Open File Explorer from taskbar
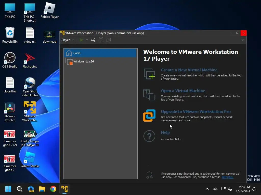Viewport: 261px width, 195px height. pos(42,189)
